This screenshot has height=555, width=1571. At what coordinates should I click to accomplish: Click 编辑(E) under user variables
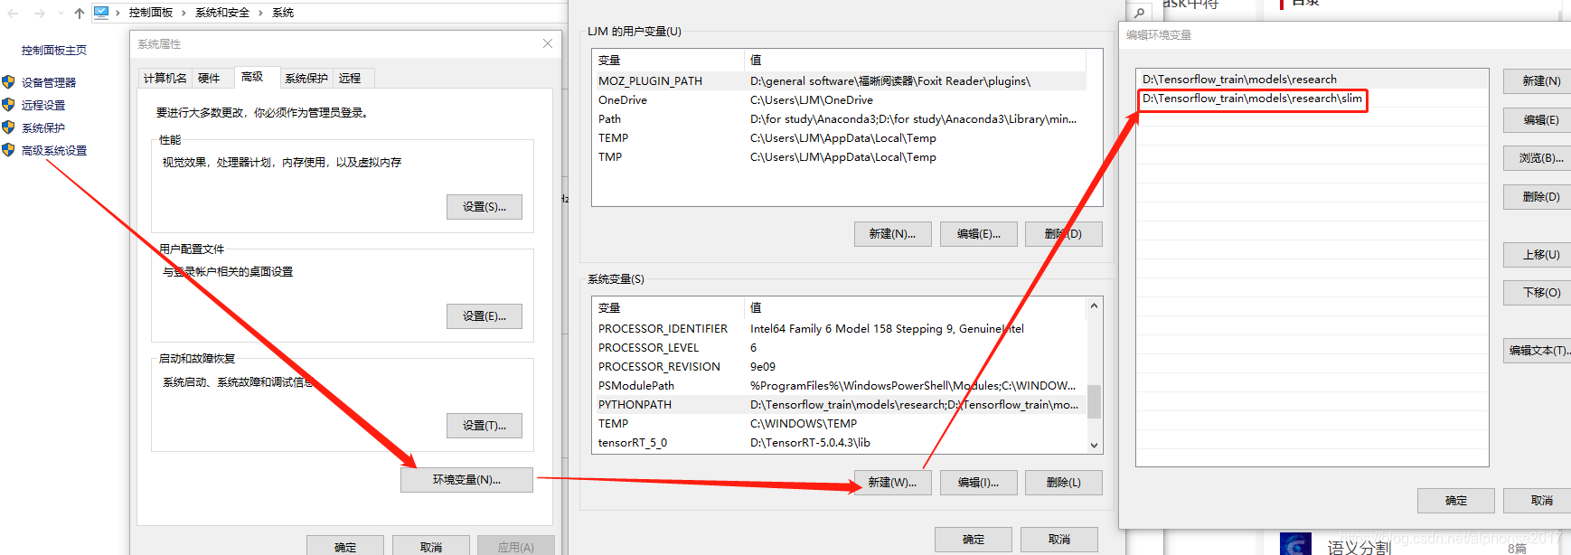(x=978, y=234)
